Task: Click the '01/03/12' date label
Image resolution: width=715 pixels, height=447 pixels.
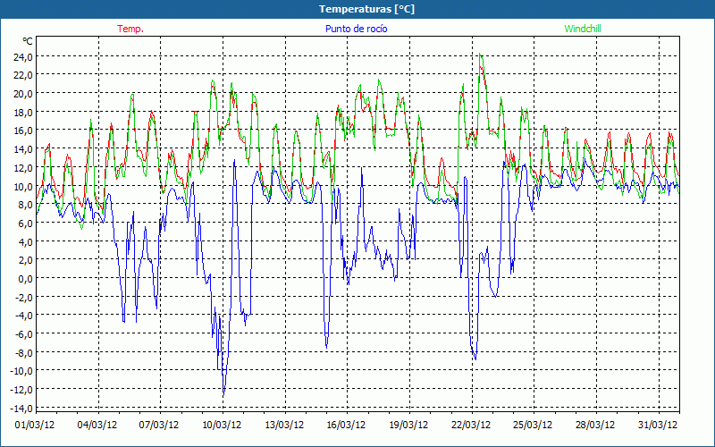Action: (x=35, y=425)
